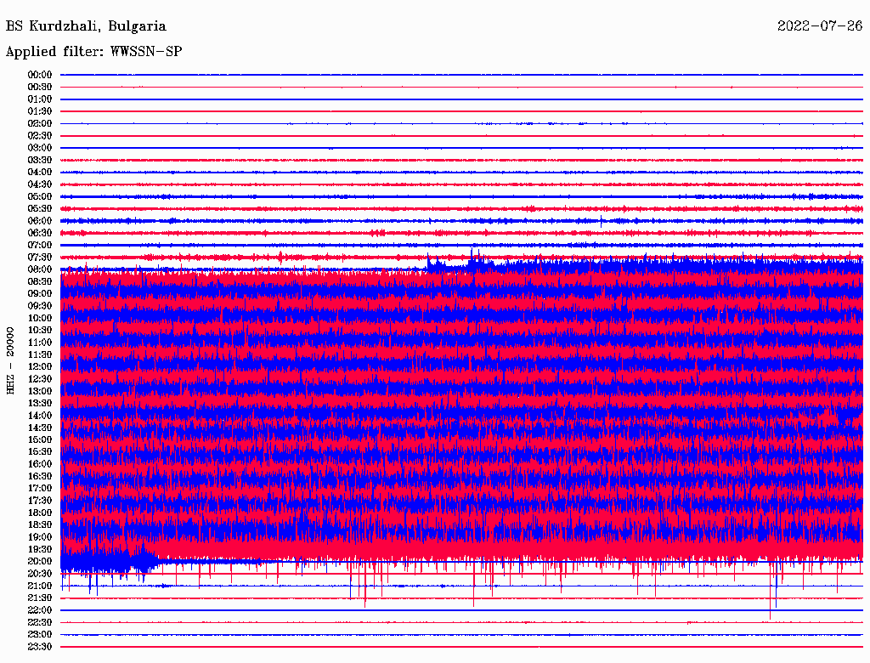Select the 12:00 time label
Image resolution: width=870 pixels, height=663 pixels.
40,367
